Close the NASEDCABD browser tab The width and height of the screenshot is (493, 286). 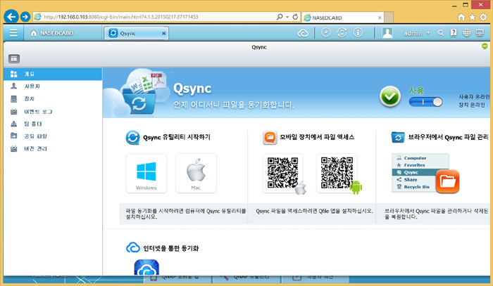pyautogui.click(x=380, y=18)
